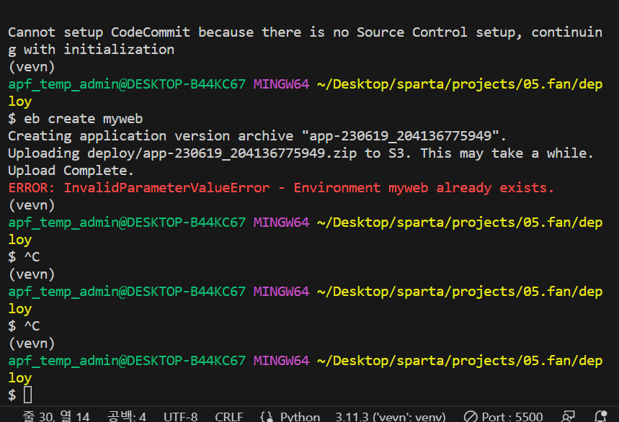
Task: Open line and column indicator 줄 30, 열 14
Action: pos(55,416)
